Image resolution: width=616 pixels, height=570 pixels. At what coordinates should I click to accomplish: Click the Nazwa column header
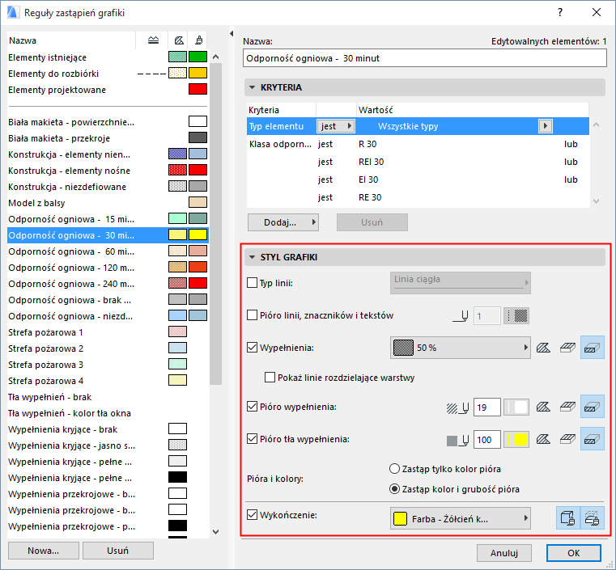pos(71,40)
